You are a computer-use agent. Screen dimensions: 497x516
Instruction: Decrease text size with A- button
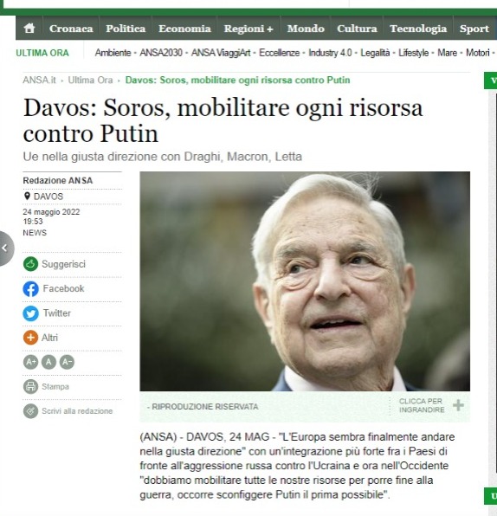(67, 362)
